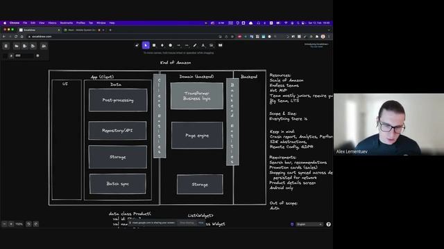444x249 pixels.
Task: Select the lock/hand tool in Excalidraw toolbar
Action: click(x=137, y=46)
